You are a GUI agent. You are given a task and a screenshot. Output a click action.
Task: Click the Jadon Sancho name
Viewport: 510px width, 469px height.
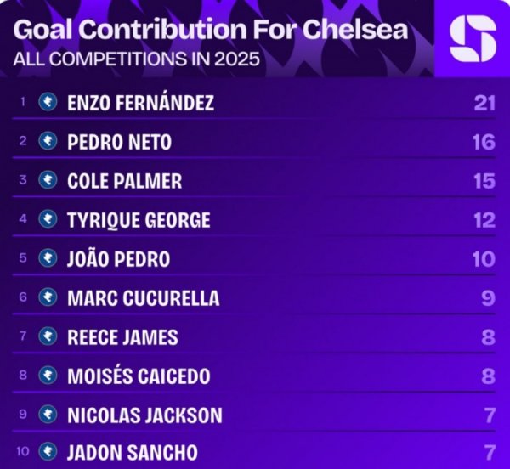132,452
